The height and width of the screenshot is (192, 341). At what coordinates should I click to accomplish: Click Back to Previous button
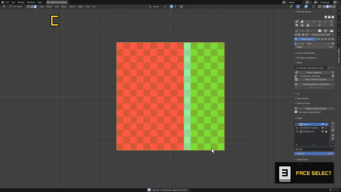pos(57,2)
